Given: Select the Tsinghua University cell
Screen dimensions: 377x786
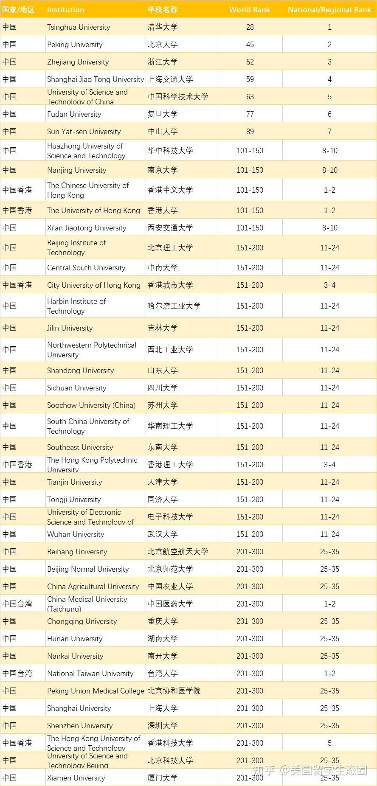Looking at the screenshot, I should pos(96,27).
